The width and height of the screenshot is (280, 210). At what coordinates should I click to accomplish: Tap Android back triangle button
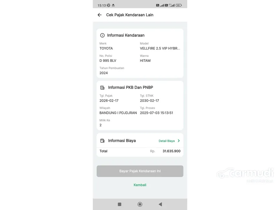pos(160,204)
